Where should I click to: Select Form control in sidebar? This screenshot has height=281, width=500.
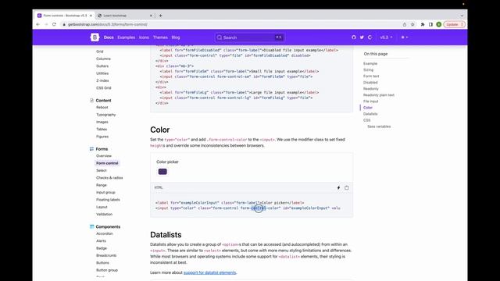[107, 163]
